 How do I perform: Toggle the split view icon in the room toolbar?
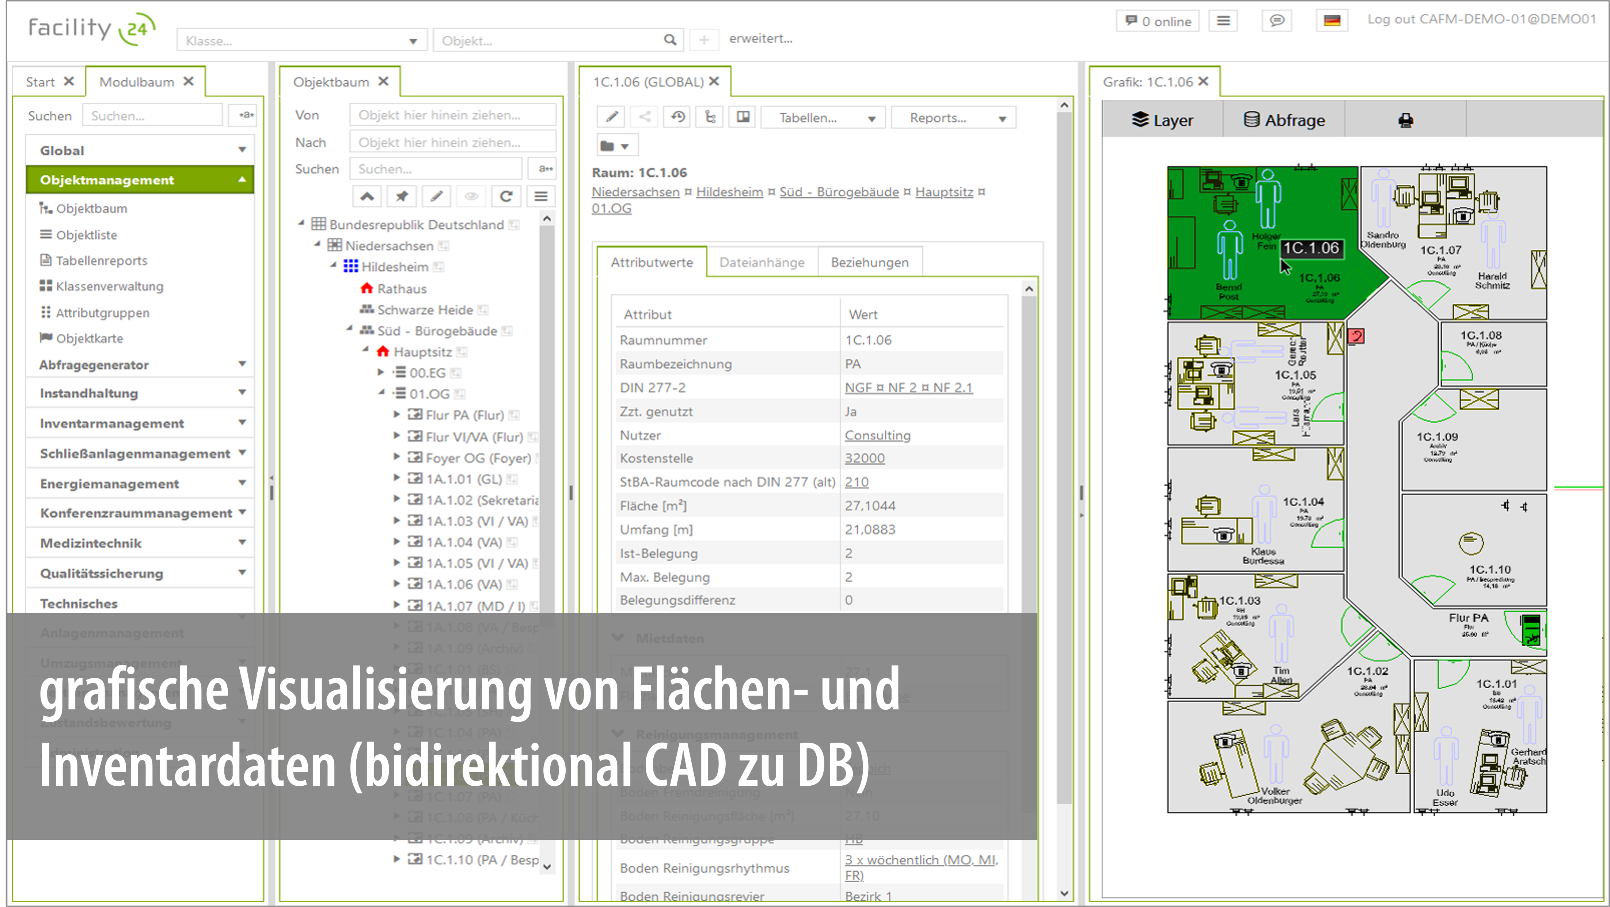click(x=743, y=117)
